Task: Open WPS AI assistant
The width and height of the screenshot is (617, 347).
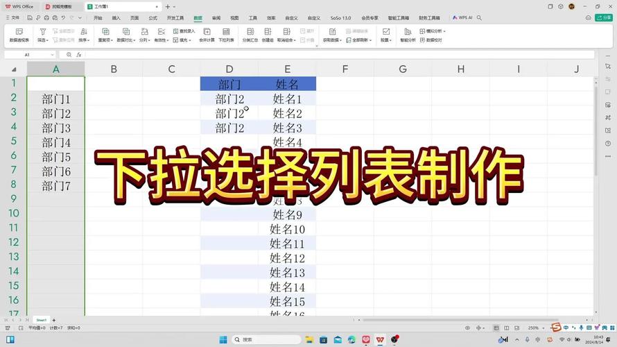Action: pos(462,18)
